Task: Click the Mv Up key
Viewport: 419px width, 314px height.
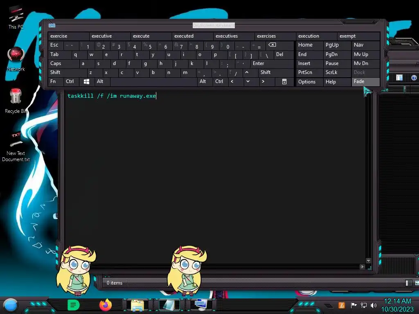Action: coord(365,54)
